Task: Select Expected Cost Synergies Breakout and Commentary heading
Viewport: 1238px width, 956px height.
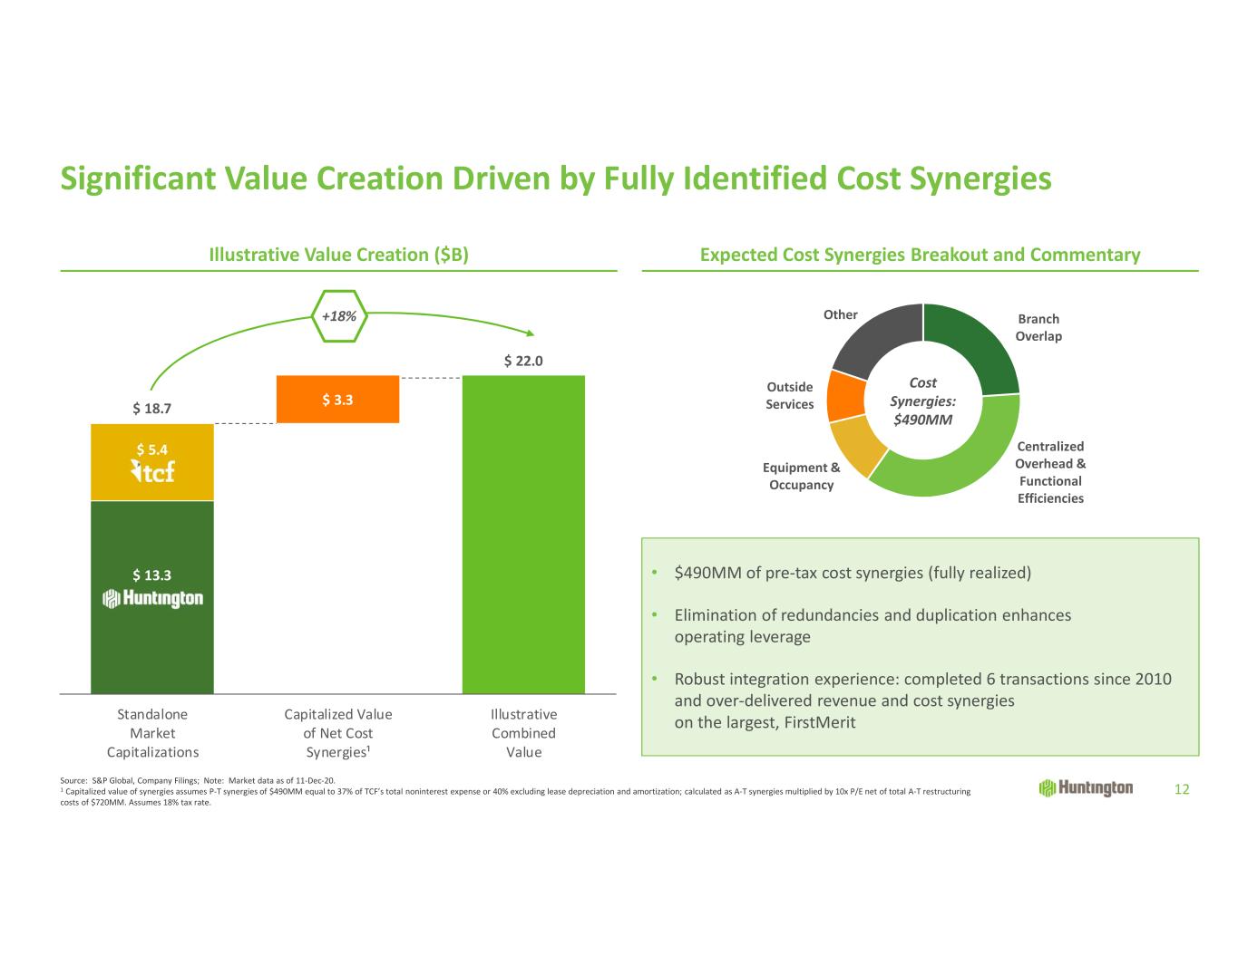Action: tap(920, 255)
